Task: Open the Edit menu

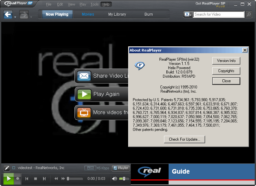Action: tap(60, 5)
